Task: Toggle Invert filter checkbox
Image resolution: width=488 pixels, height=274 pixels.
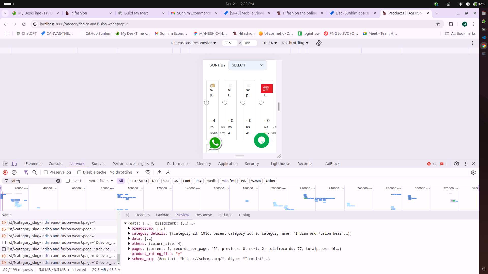Action: click(x=68, y=181)
